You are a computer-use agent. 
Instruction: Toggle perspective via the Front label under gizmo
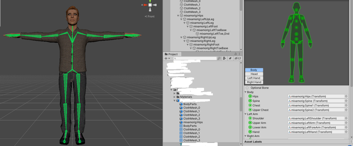click(150, 17)
